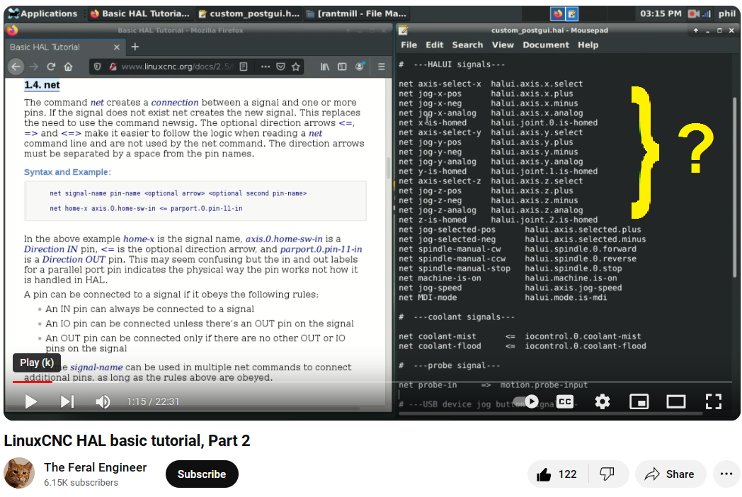Click 'Syntax and Example:' text
742x497 pixels.
click(x=67, y=172)
